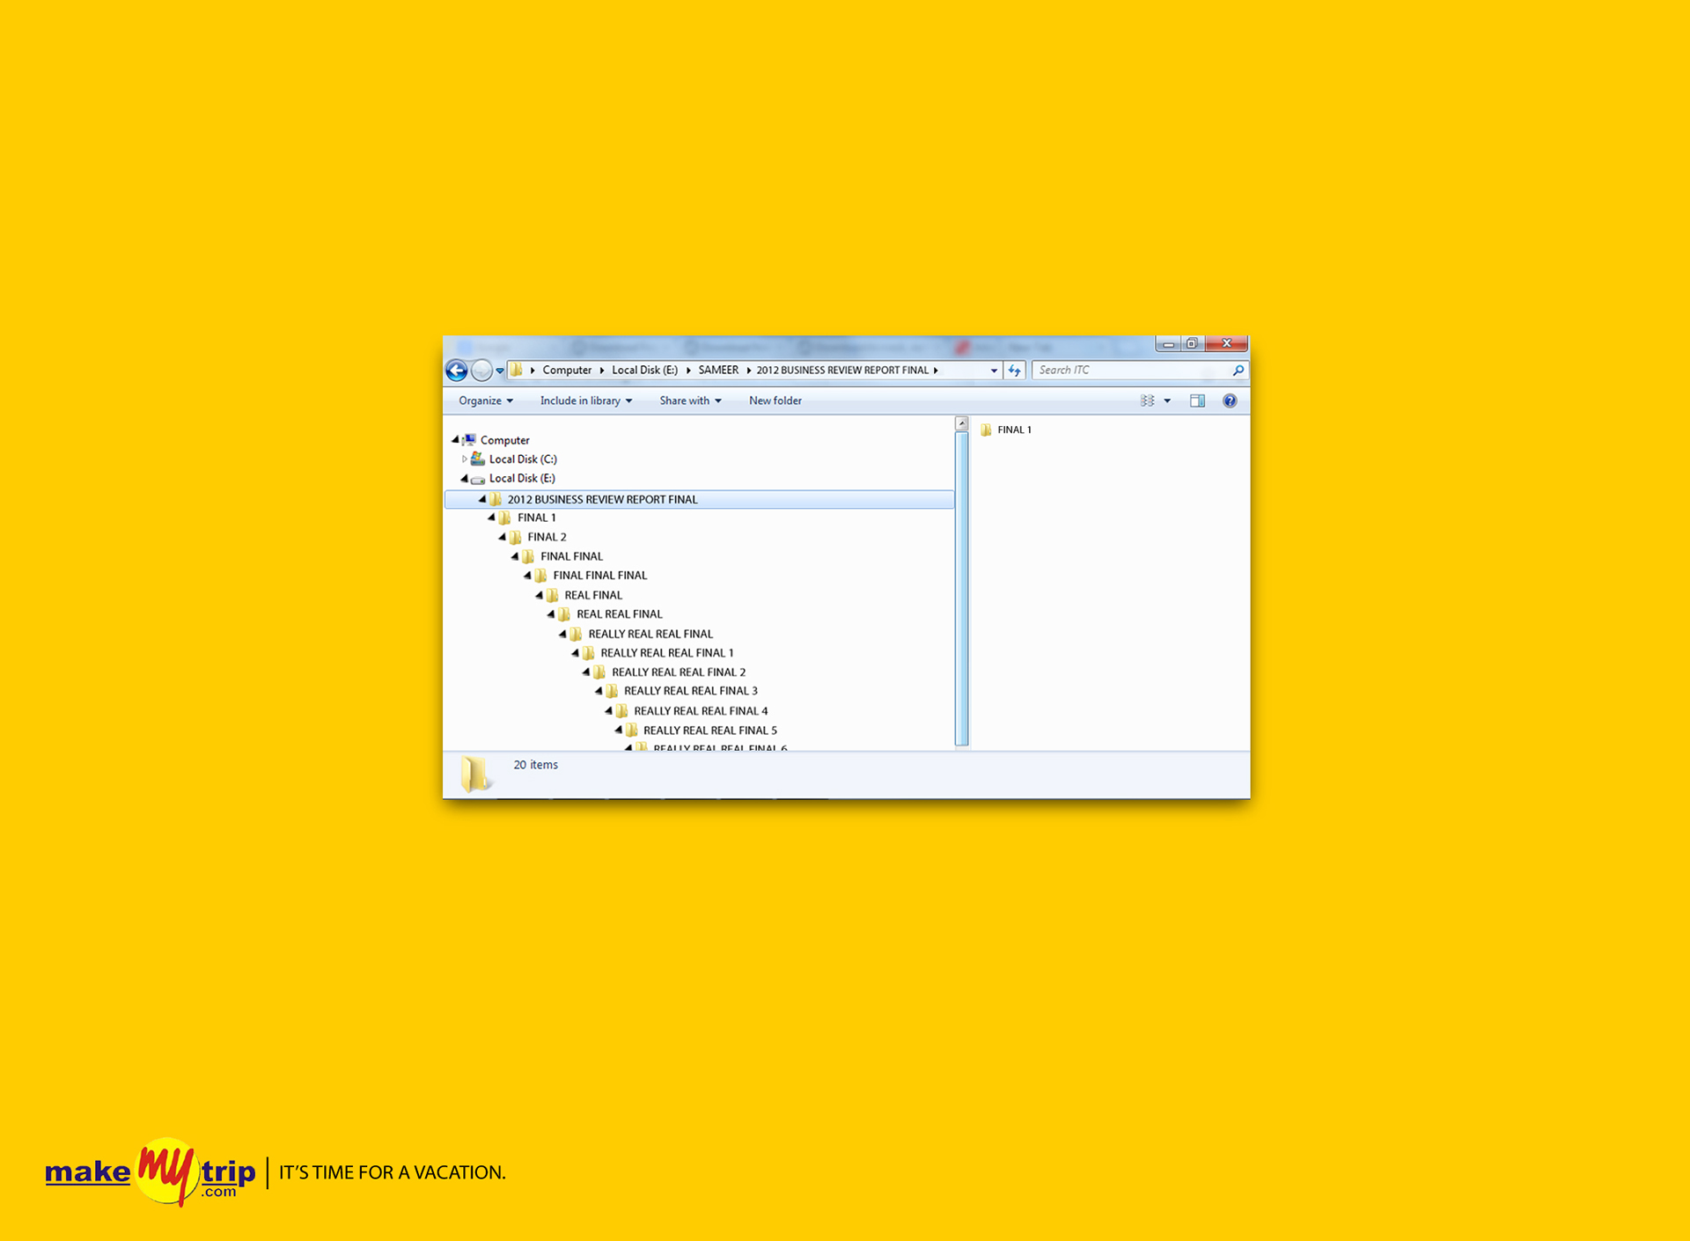Select the FINAL 1 name in the right pane
This screenshot has height=1241, width=1690.
[1015, 430]
